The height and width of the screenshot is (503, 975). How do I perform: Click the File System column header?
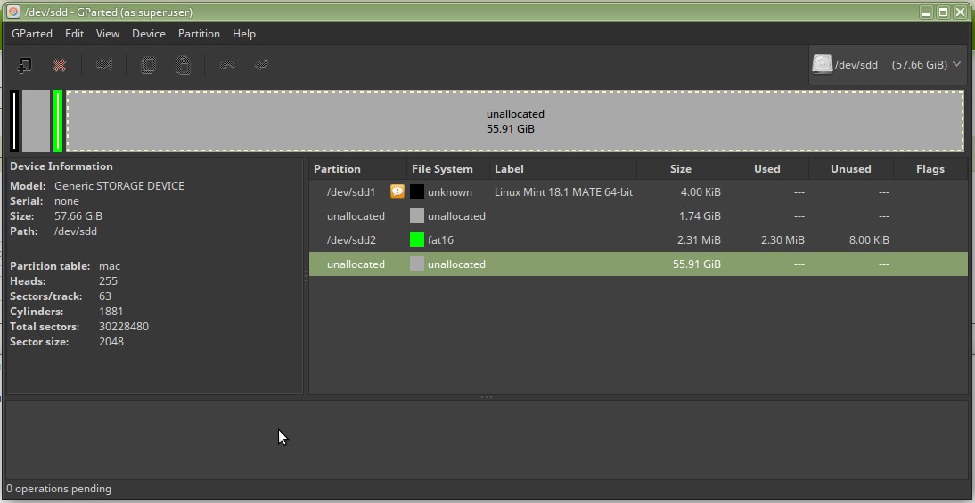(442, 169)
